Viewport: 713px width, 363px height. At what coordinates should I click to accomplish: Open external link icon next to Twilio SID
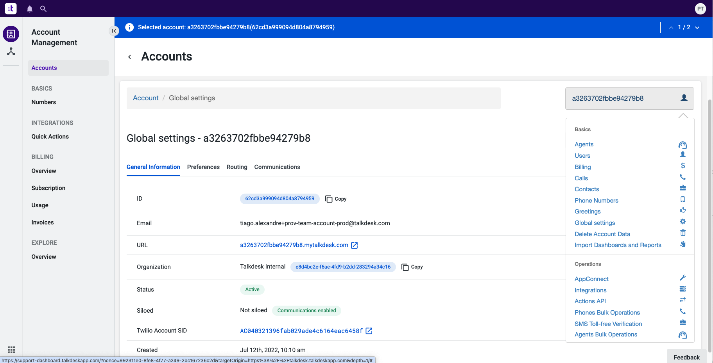tap(369, 331)
